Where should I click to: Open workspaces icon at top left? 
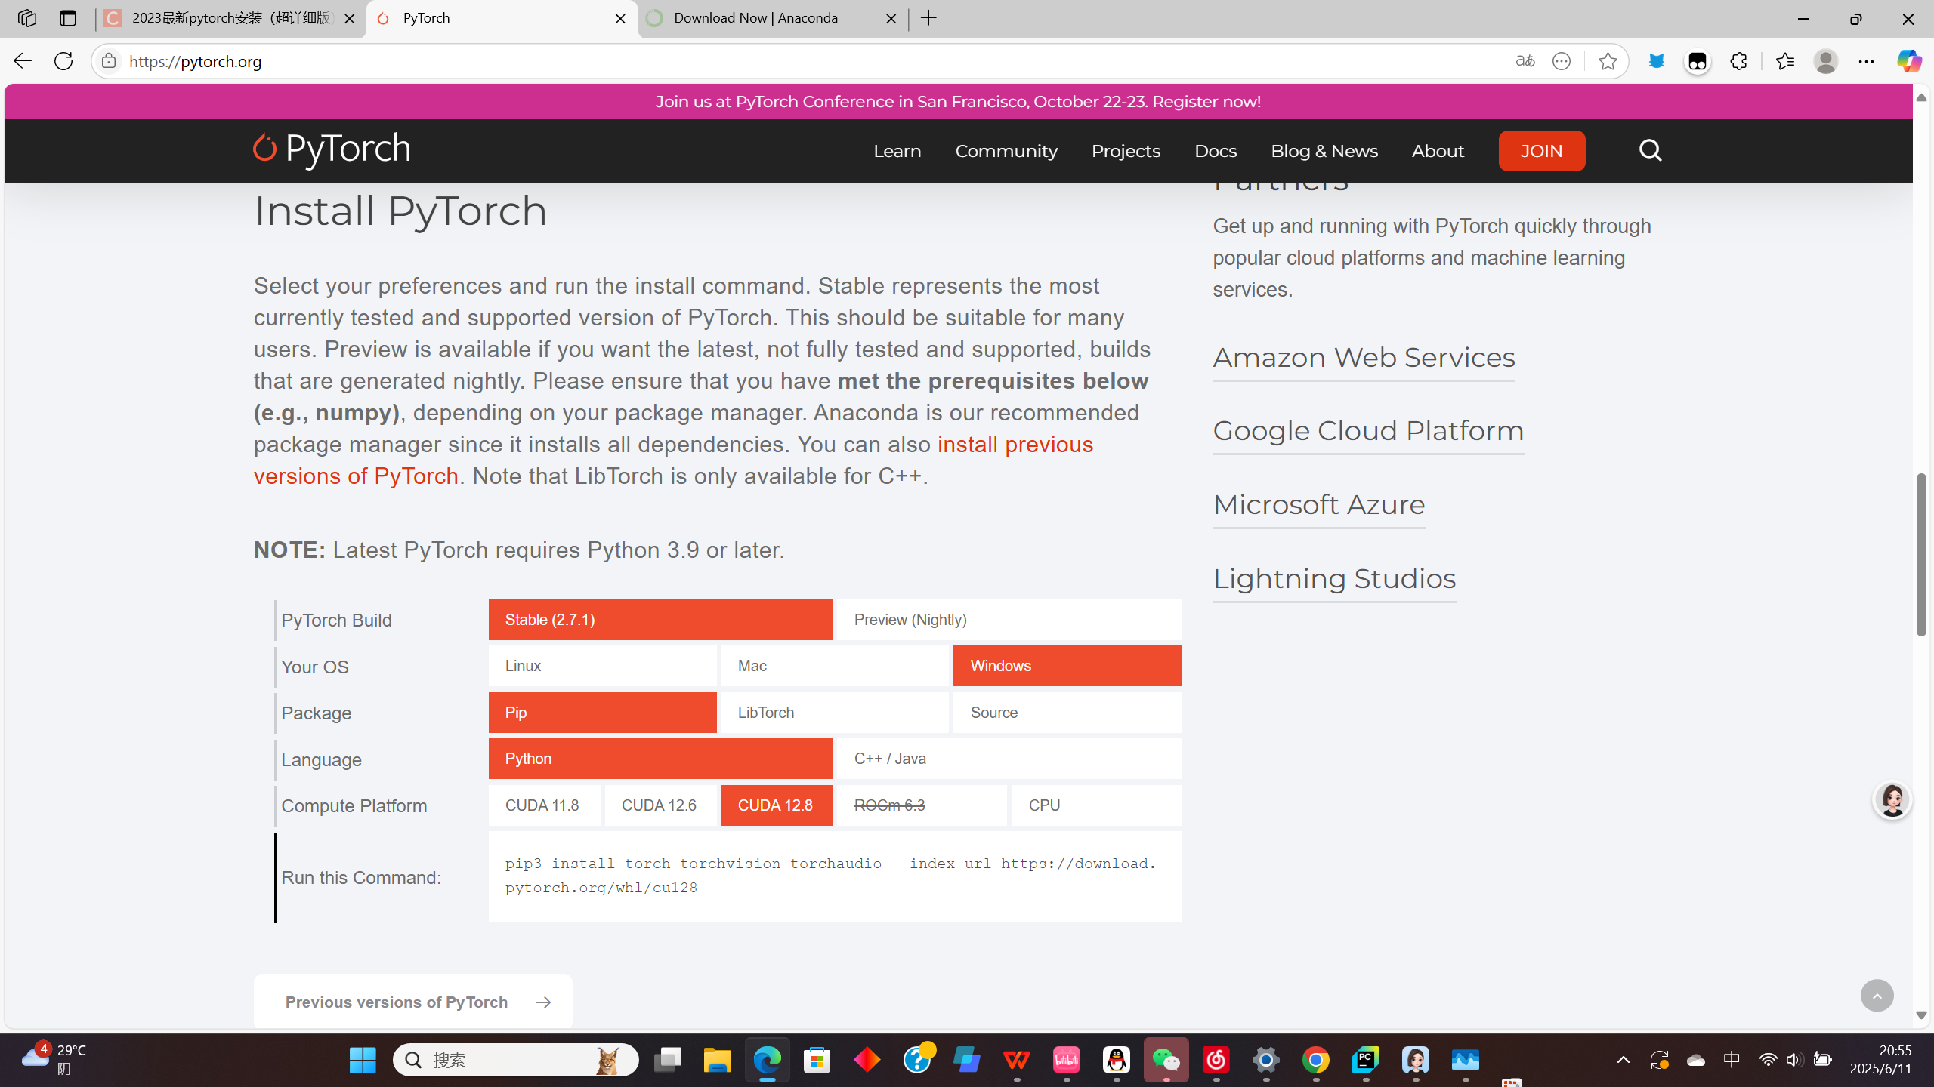pos(26,18)
